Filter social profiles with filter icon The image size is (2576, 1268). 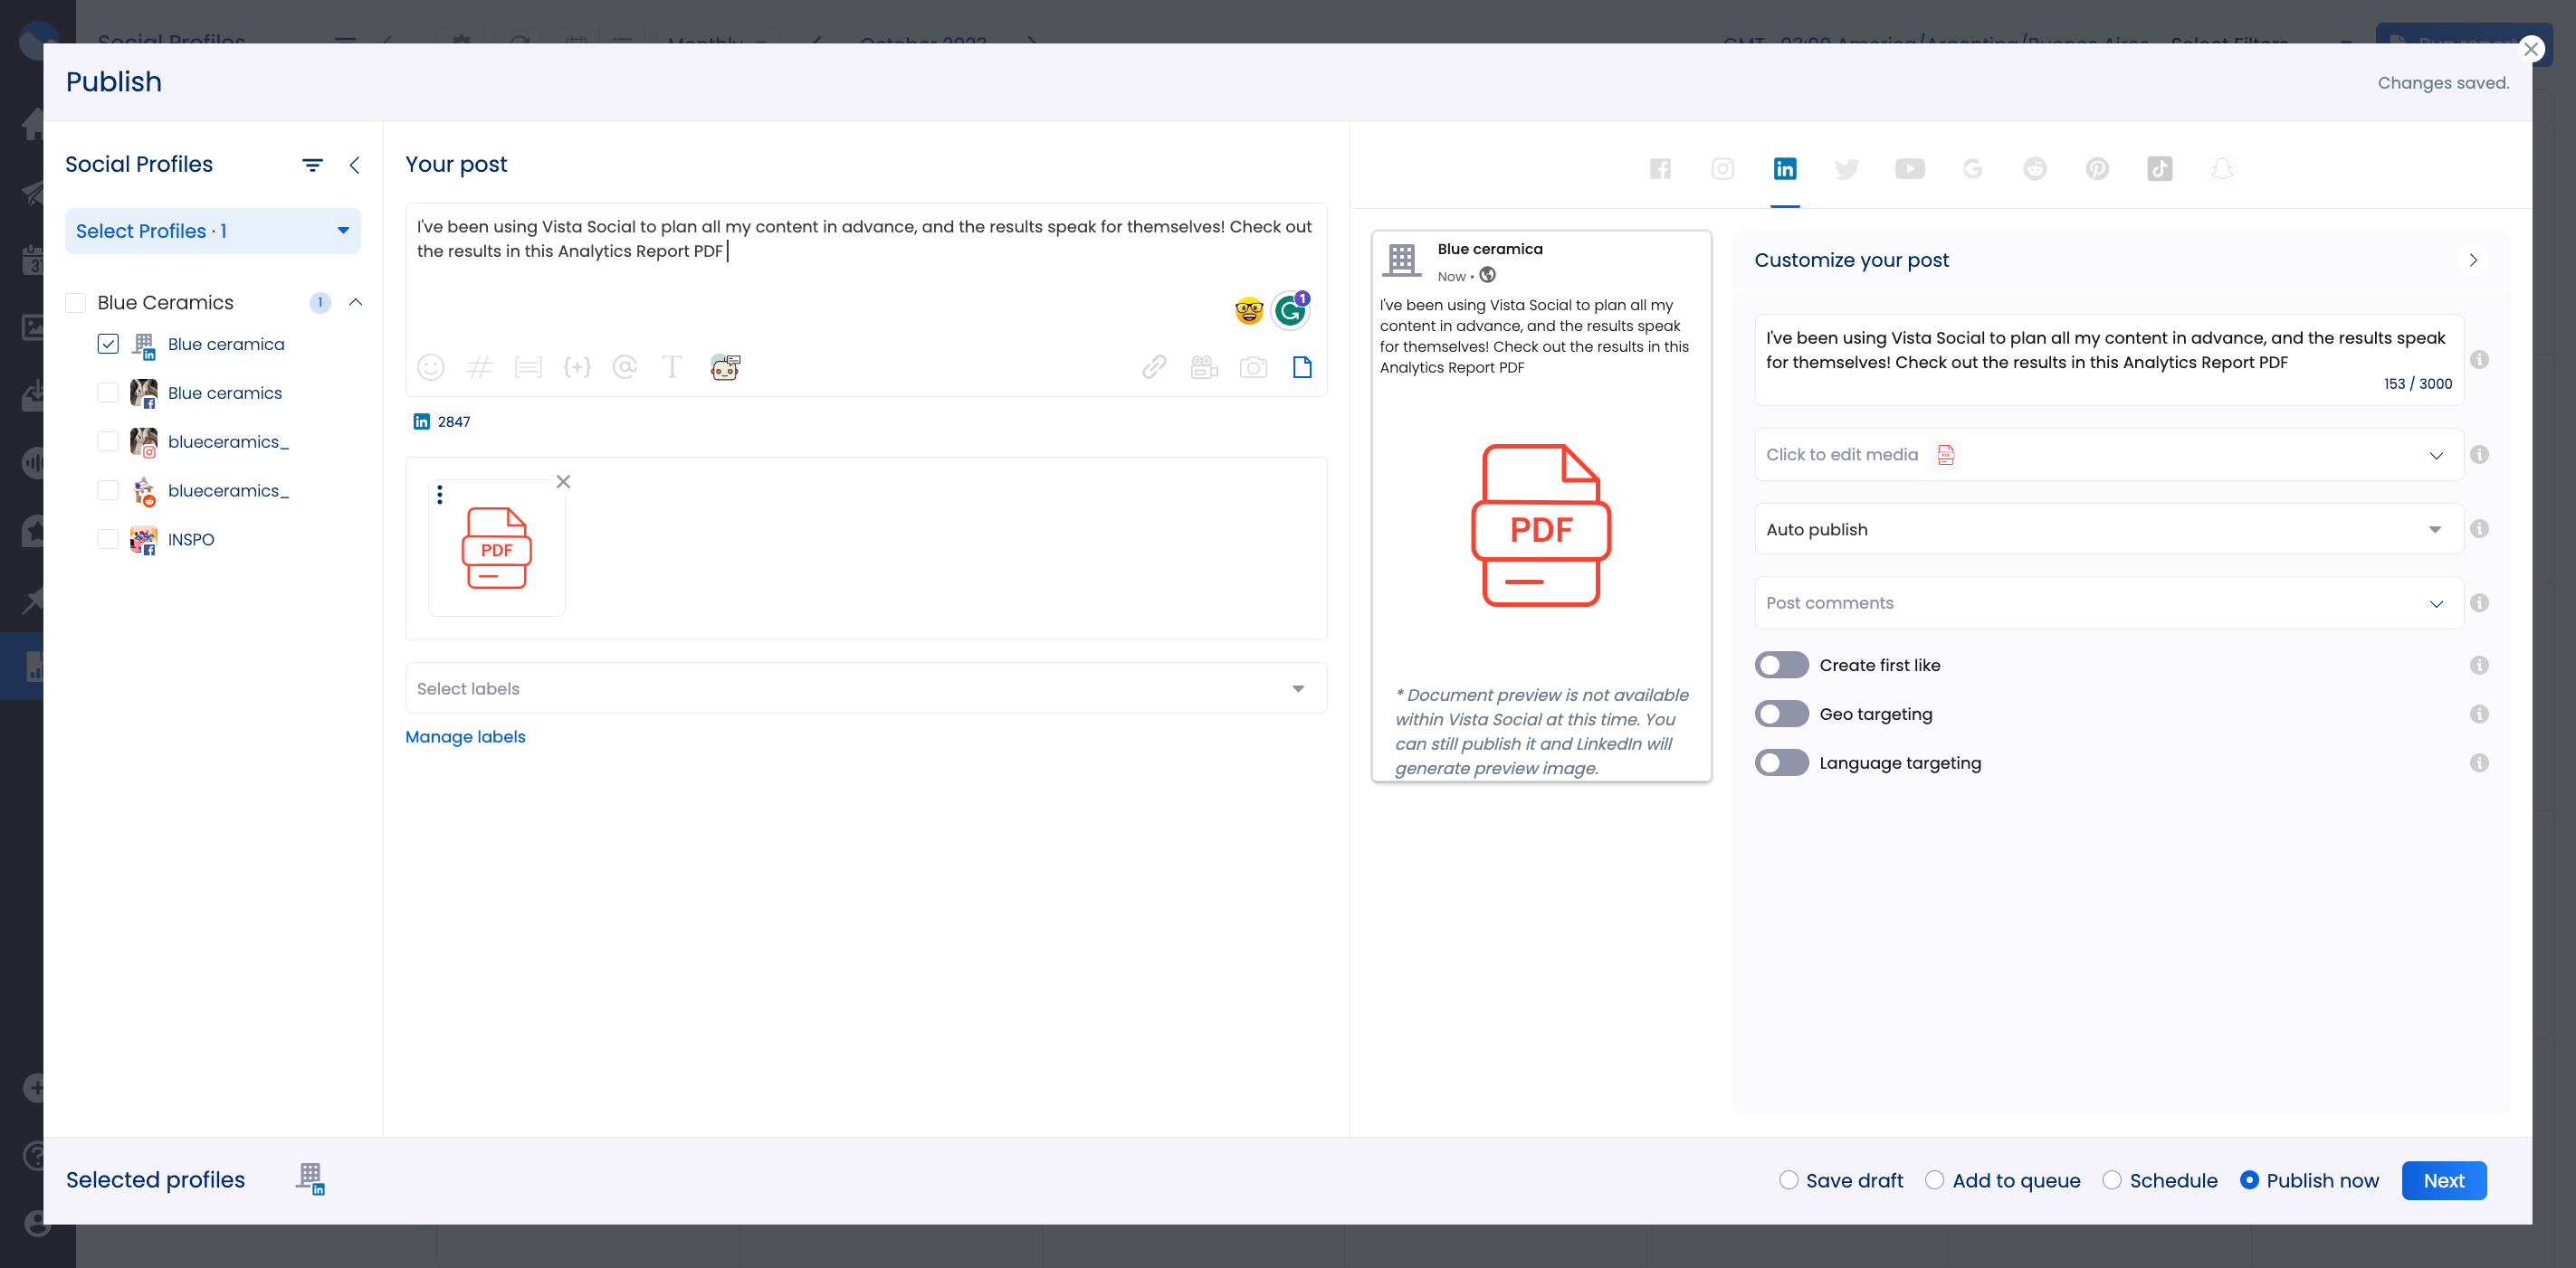tap(313, 166)
